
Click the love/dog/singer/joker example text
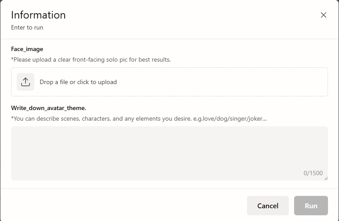tap(230, 118)
